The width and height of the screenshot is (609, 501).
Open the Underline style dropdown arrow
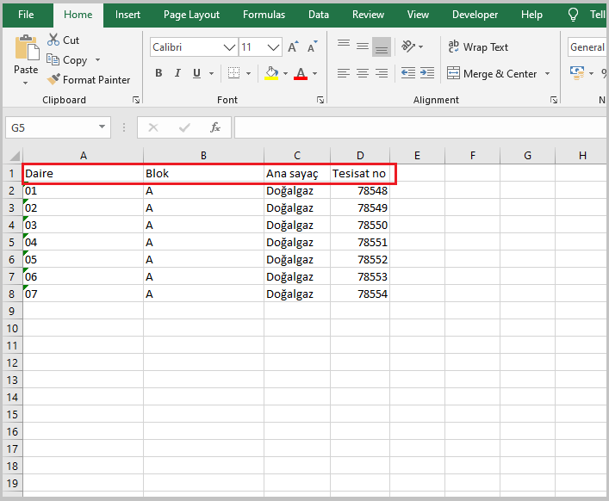point(211,73)
